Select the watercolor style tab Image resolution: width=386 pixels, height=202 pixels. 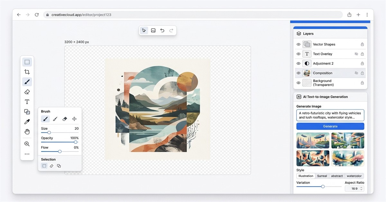[354, 176]
